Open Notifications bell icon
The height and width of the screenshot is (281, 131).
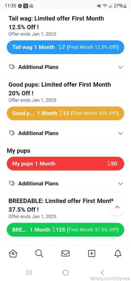coord(118,254)
